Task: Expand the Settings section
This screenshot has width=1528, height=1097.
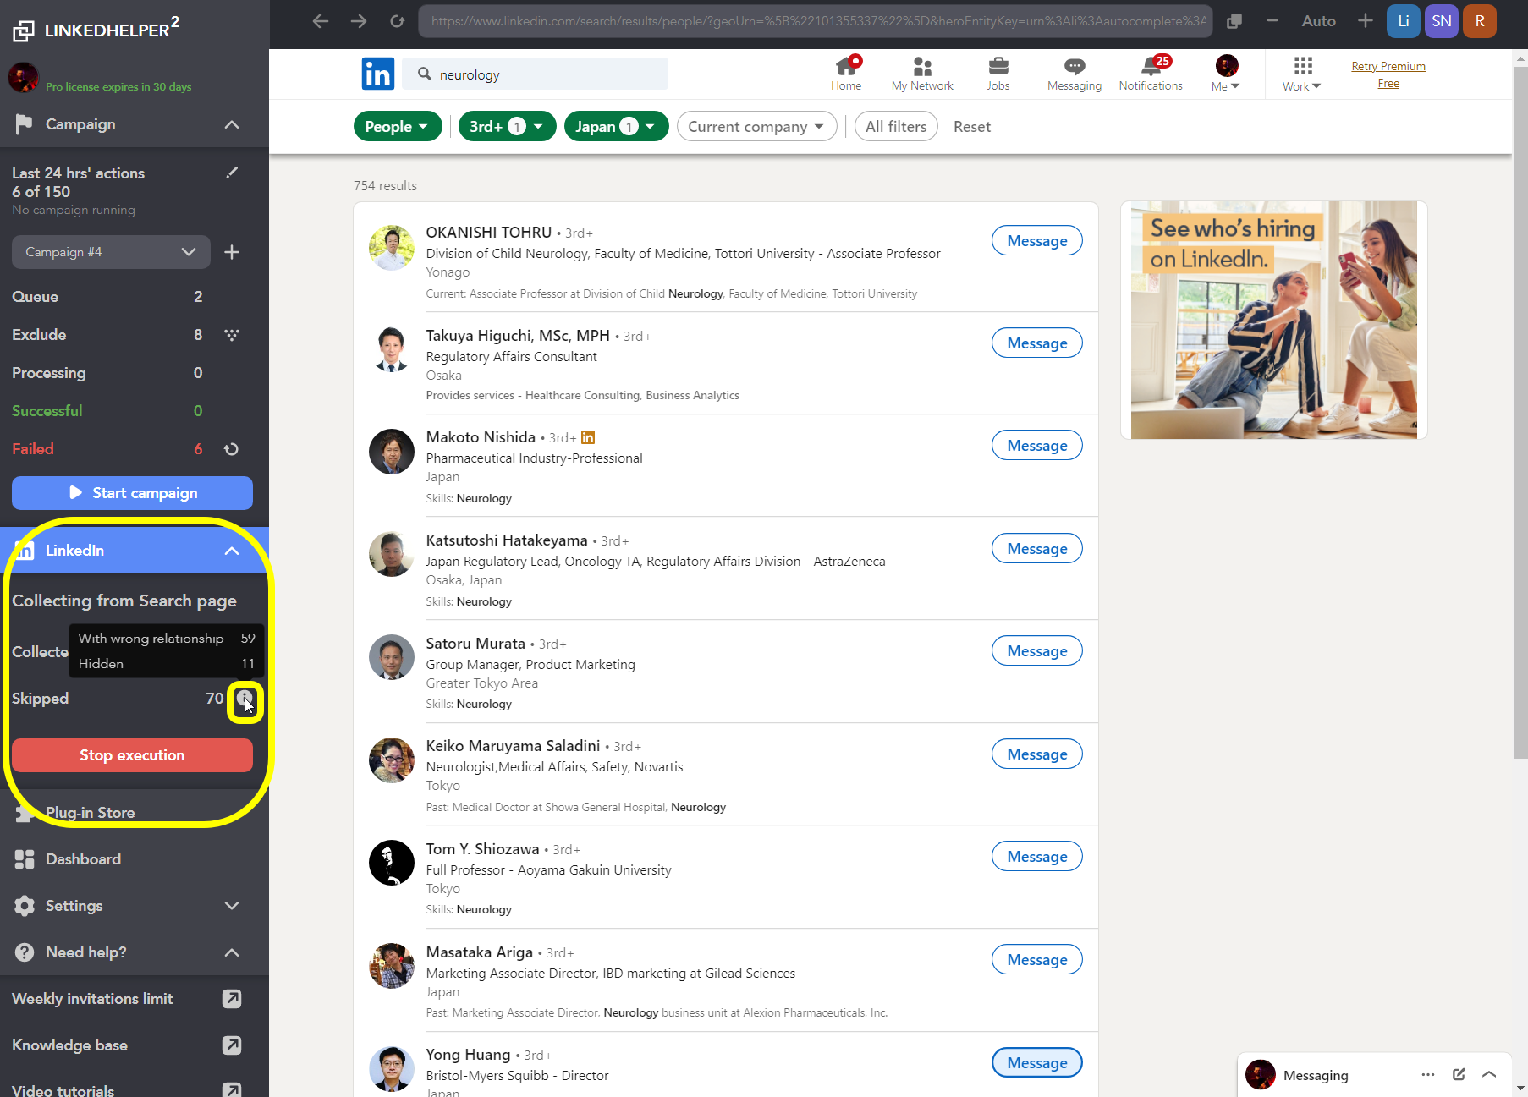Action: [x=231, y=906]
